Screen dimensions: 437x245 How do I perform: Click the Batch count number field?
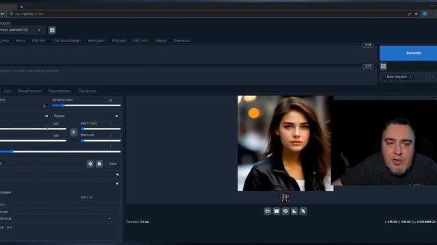click(x=111, y=124)
